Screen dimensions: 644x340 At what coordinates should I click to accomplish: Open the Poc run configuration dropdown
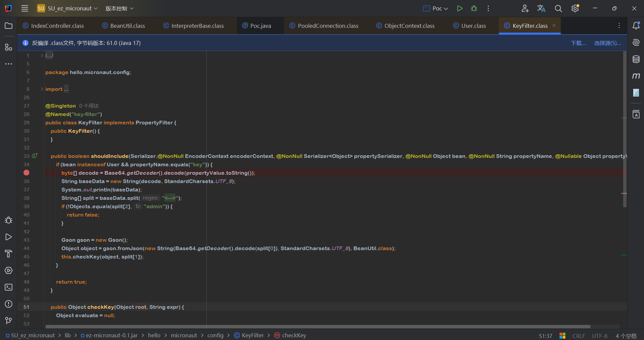436,8
